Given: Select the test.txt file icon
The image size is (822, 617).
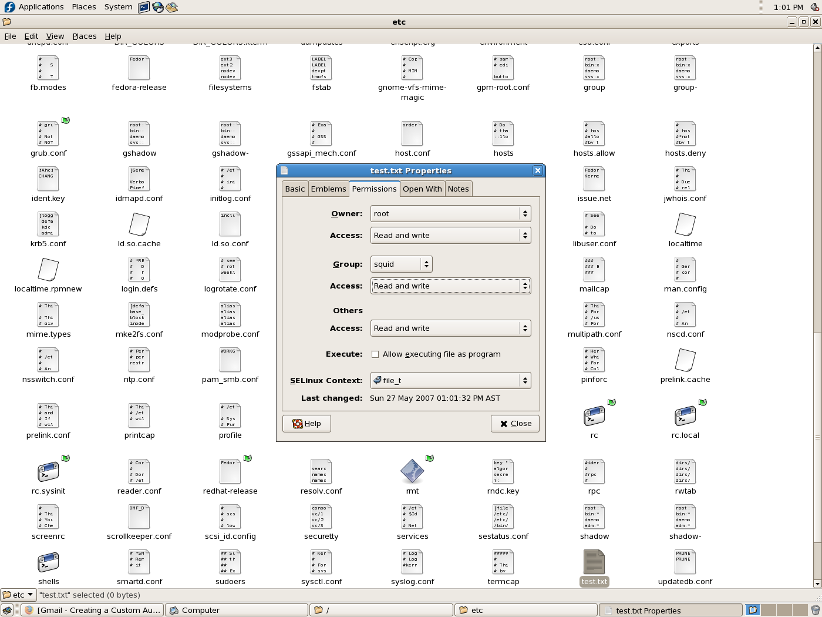Looking at the screenshot, I should tap(594, 562).
